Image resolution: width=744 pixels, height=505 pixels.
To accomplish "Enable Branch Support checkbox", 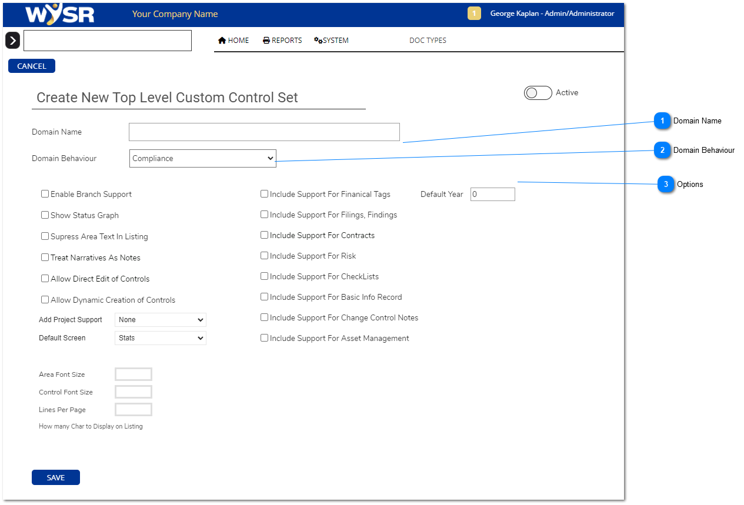I will tap(45, 194).
